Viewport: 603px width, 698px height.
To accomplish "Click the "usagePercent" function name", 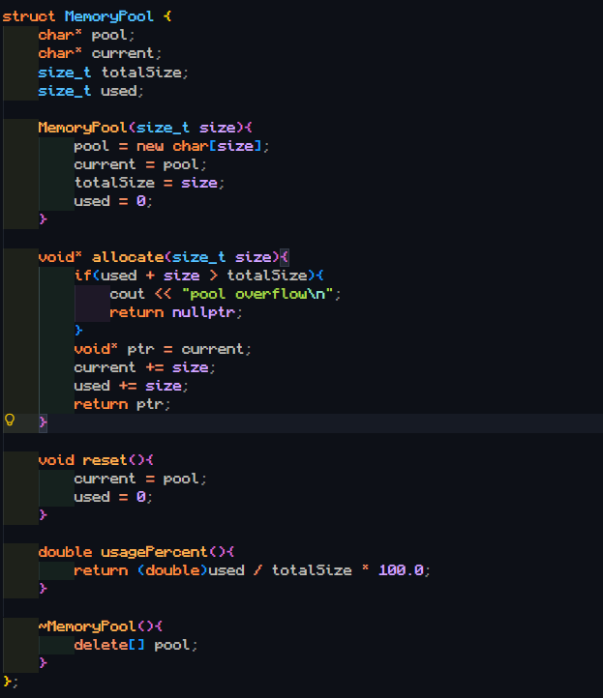I will click(154, 552).
